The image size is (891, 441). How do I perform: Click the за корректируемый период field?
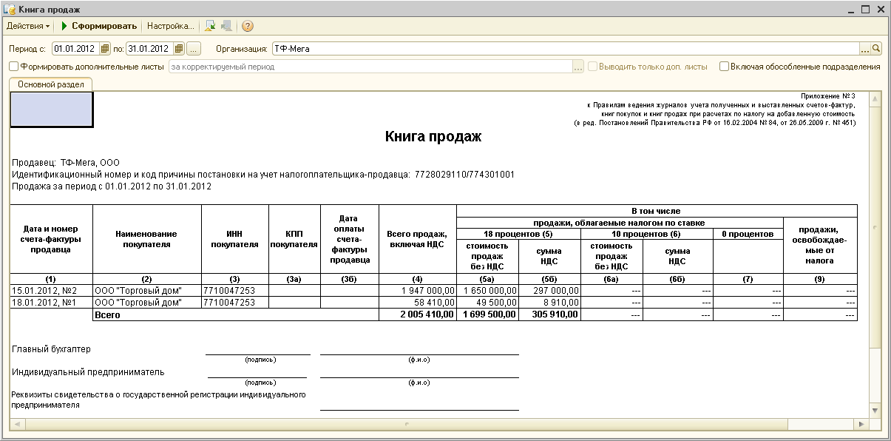(370, 67)
